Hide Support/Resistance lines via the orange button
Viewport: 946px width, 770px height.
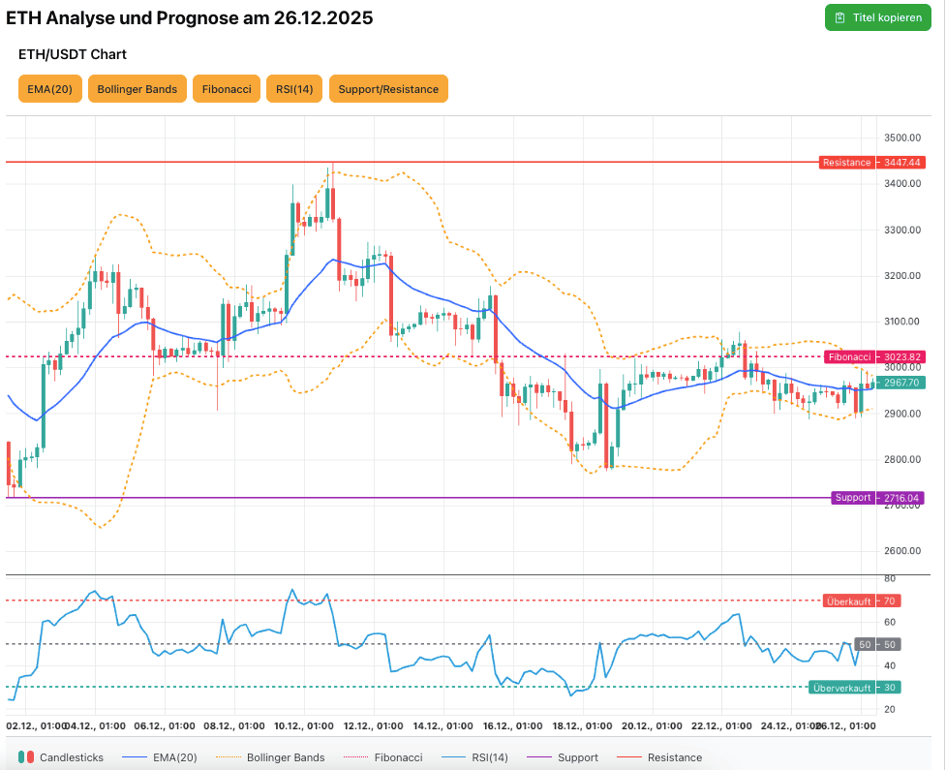[x=388, y=89]
